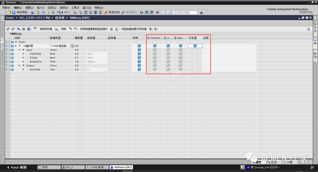Click the first icon right of 将起始值加载为实际值
Image resolution: width=318 pixels, height=172 pixels.
pyautogui.click(x=151, y=29)
